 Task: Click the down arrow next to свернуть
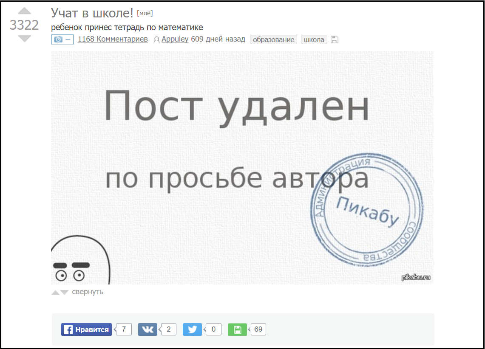(64, 292)
